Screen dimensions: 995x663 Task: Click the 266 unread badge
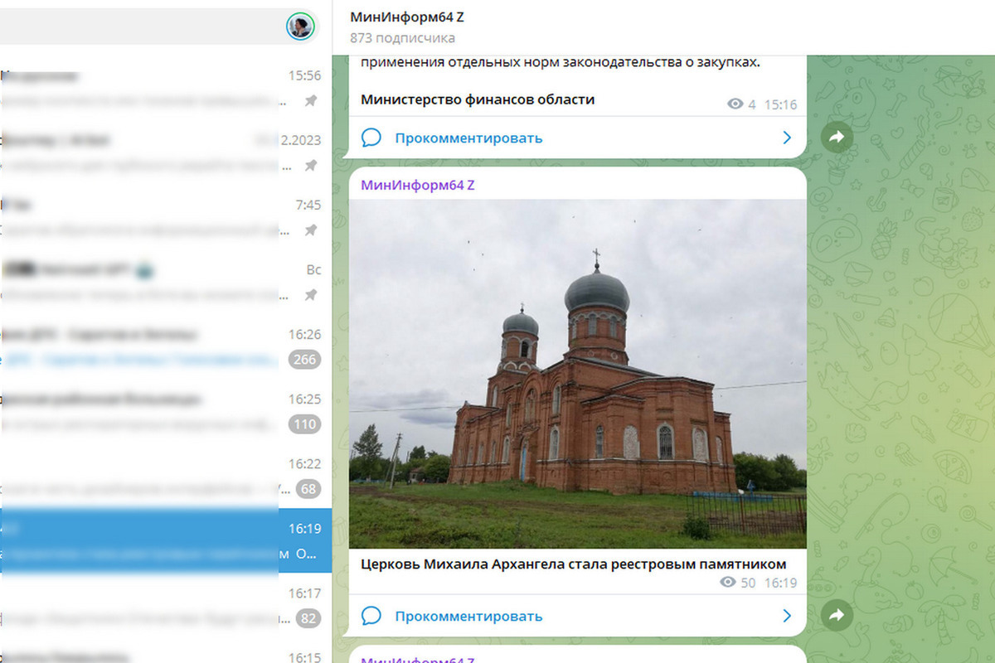(x=305, y=360)
